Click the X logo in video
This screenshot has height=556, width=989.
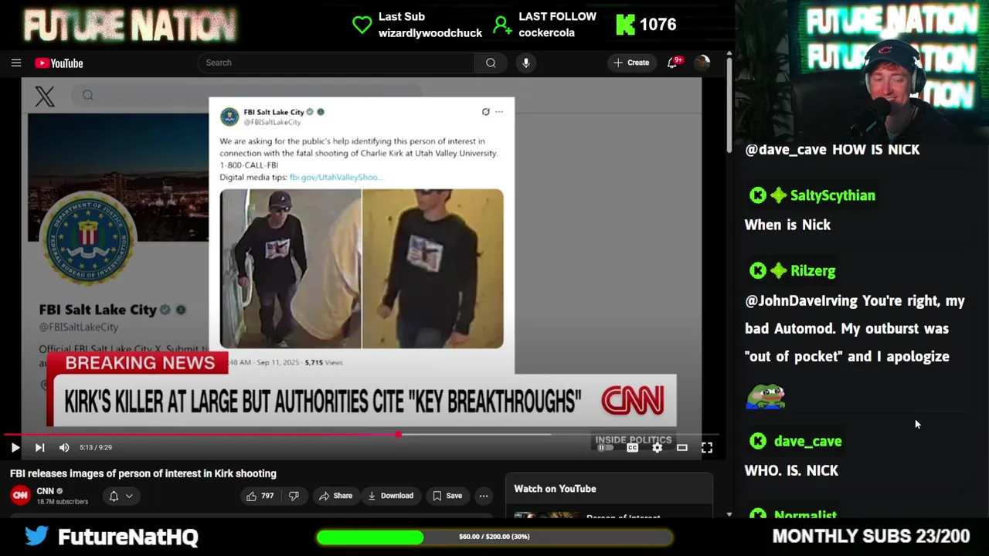coord(45,97)
